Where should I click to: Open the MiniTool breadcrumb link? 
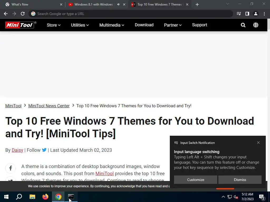point(13,106)
